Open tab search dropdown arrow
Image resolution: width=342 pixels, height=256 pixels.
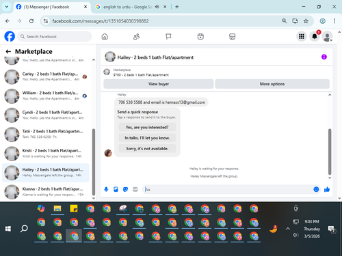pos(7,7)
